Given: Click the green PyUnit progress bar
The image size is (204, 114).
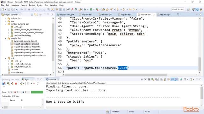Looking at the screenshot, I should click(37, 92).
